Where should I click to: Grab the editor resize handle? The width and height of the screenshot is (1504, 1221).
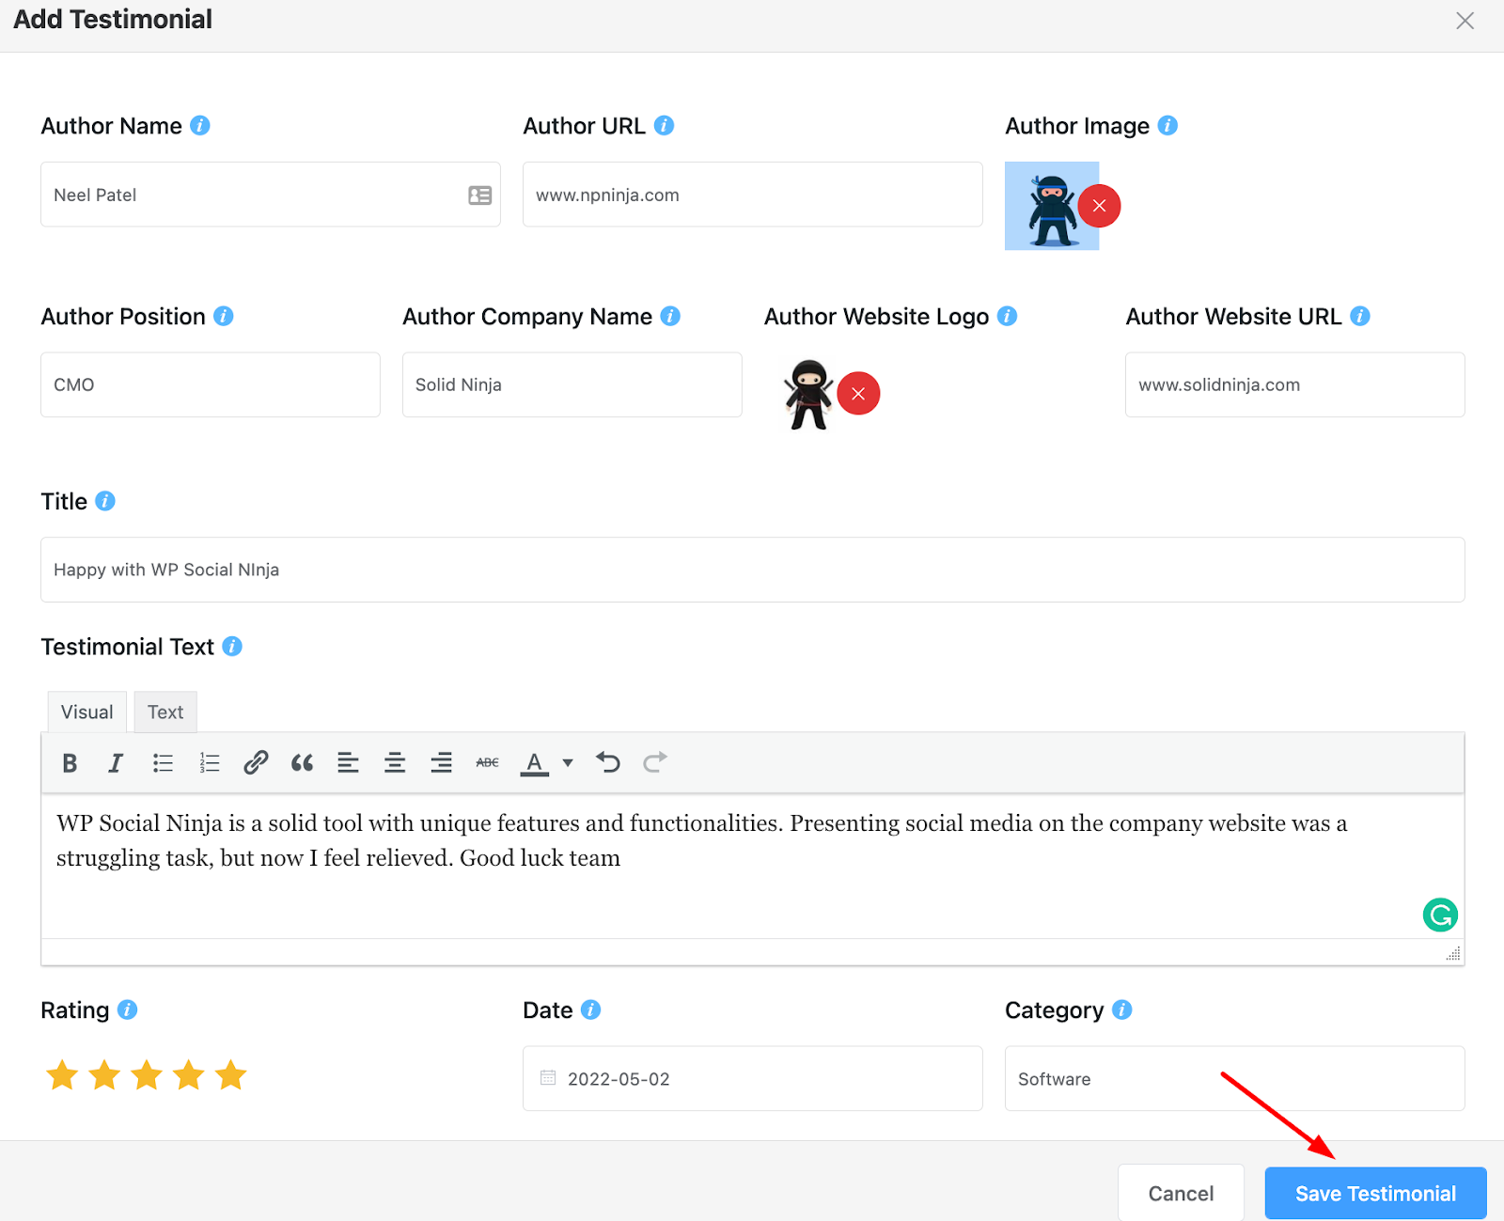[1453, 953]
